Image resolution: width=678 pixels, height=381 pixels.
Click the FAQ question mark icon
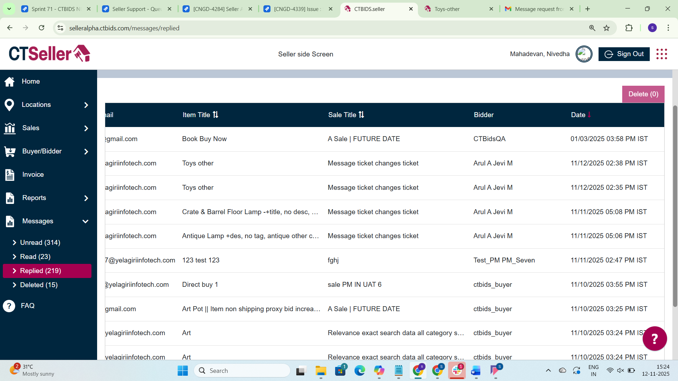(x=9, y=306)
